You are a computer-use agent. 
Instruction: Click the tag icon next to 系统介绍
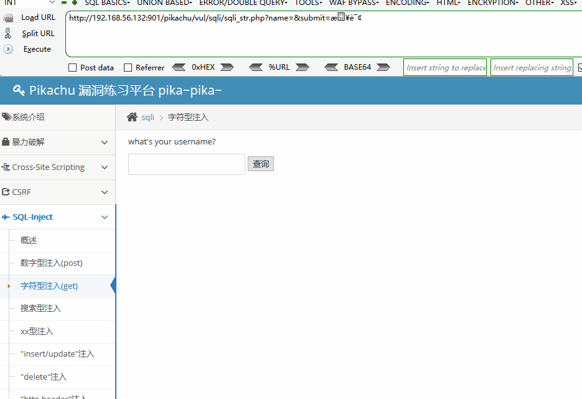(x=6, y=117)
